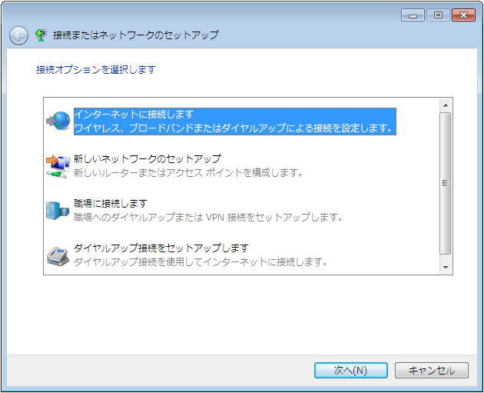Click description ダイヤルアップ接続を使用してインターネットに接続します

click(201, 262)
